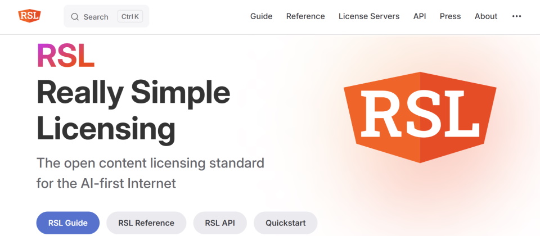Open the License Servers nav link

click(369, 16)
